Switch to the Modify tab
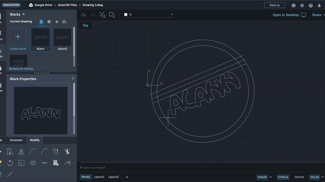This screenshot has height=182, width=325. [35, 140]
